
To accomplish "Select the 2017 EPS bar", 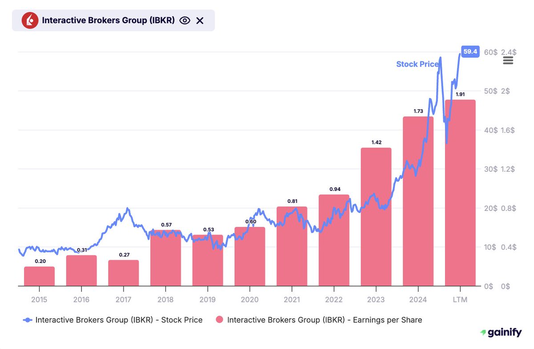I will pos(123,273).
